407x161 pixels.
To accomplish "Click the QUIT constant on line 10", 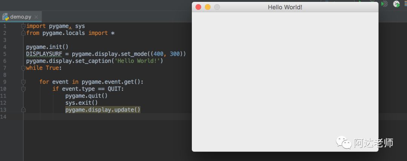I will [x=114, y=89].
